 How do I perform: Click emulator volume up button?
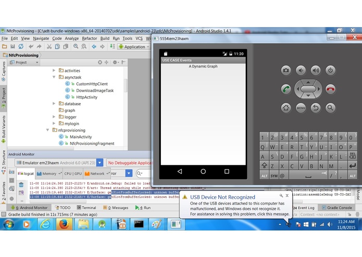(316, 70)
